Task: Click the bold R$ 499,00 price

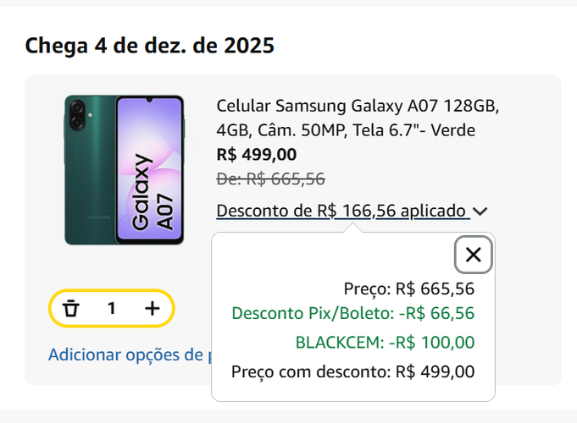Action: [257, 154]
